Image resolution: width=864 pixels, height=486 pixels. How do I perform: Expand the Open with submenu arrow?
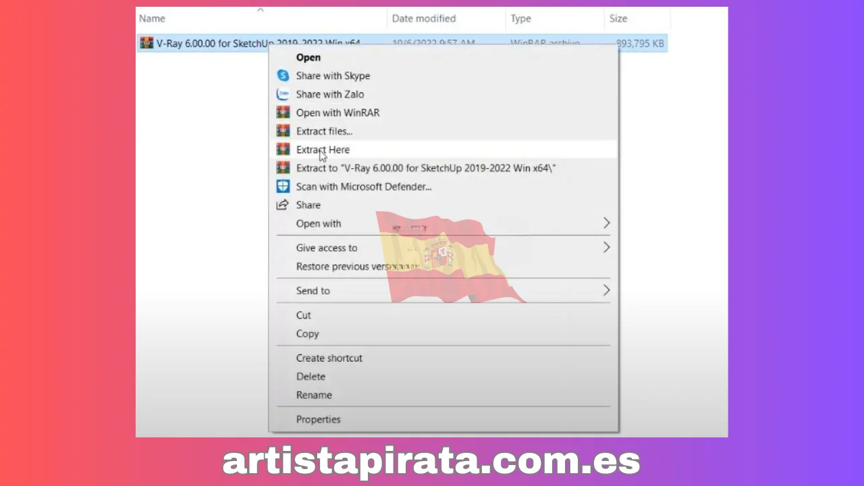(x=606, y=223)
